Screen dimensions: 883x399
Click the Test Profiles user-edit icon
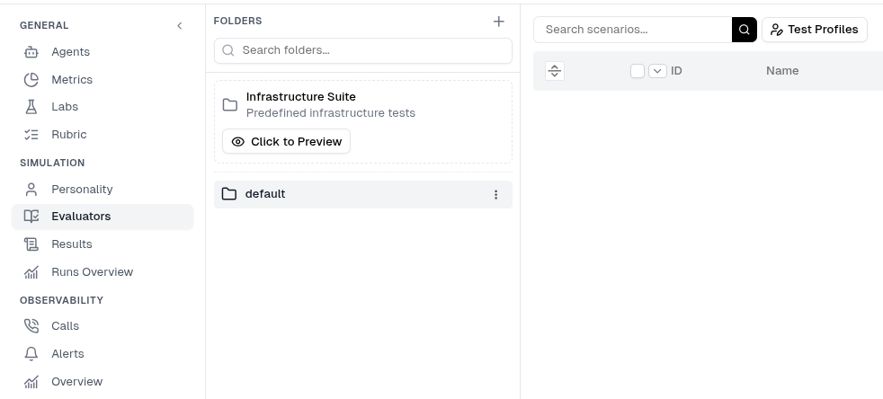click(777, 30)
